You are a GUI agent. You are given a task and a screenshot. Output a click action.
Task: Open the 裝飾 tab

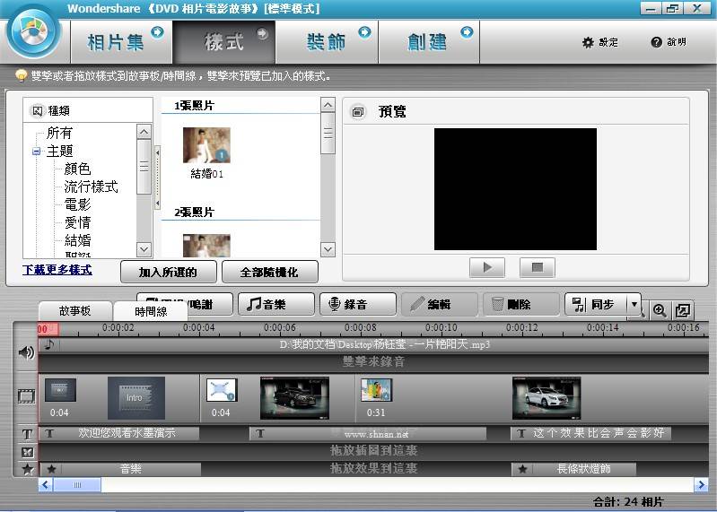(x=327, y=42)
